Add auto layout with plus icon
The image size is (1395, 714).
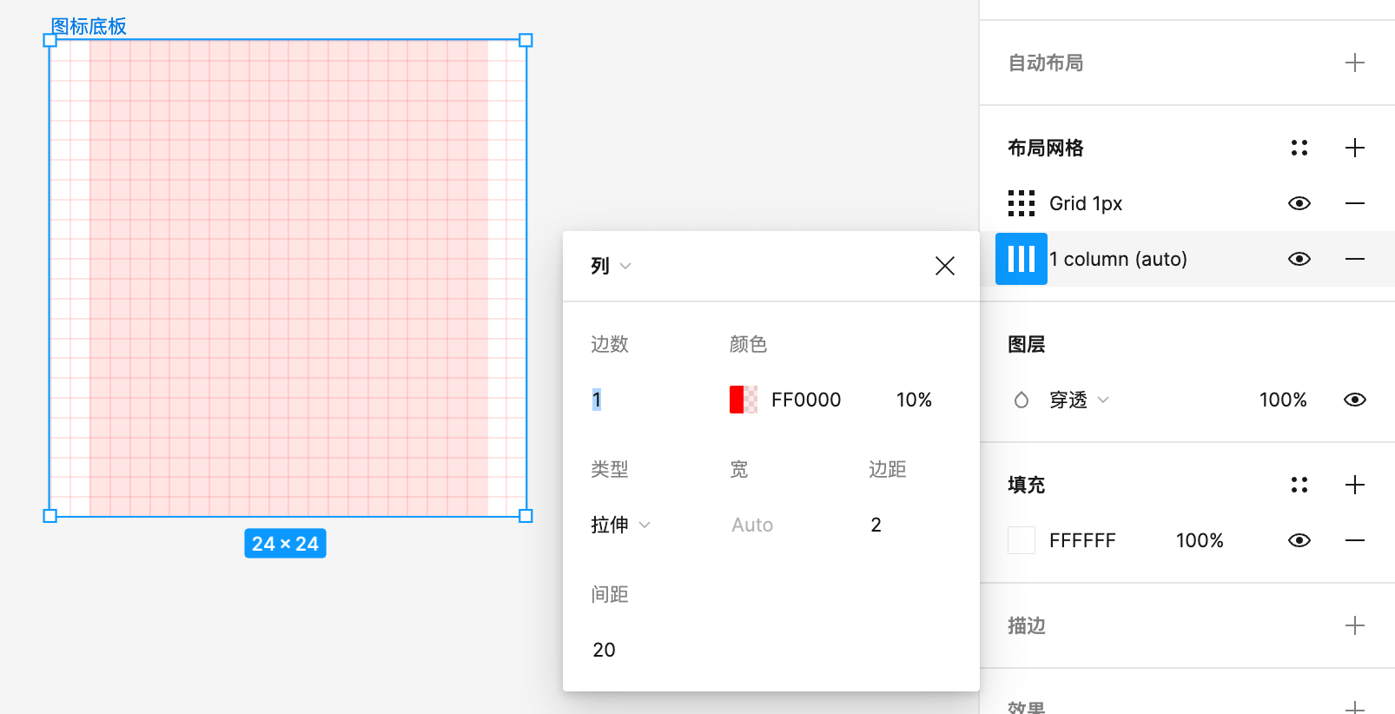point(1354,63)
